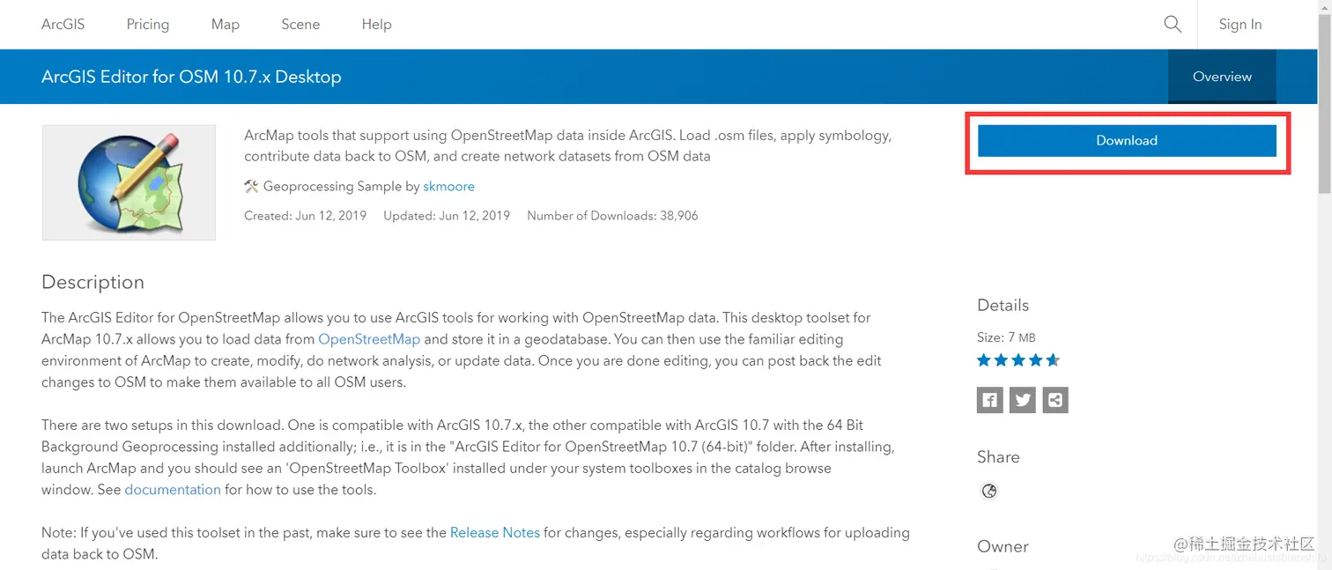Share the page to Facebook

989,400
